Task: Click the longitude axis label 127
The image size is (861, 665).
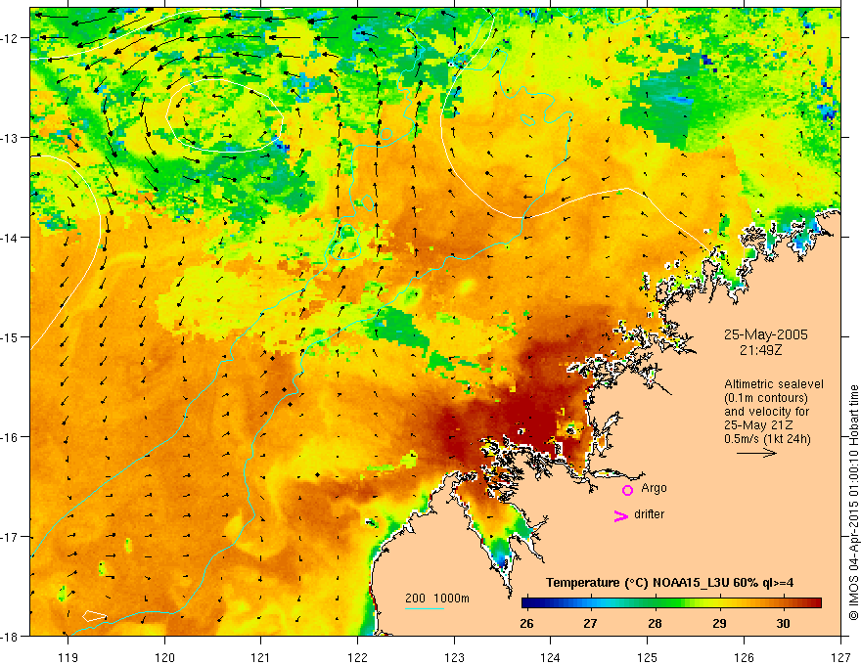Action: pyautogui.click(x=840, y=657)
